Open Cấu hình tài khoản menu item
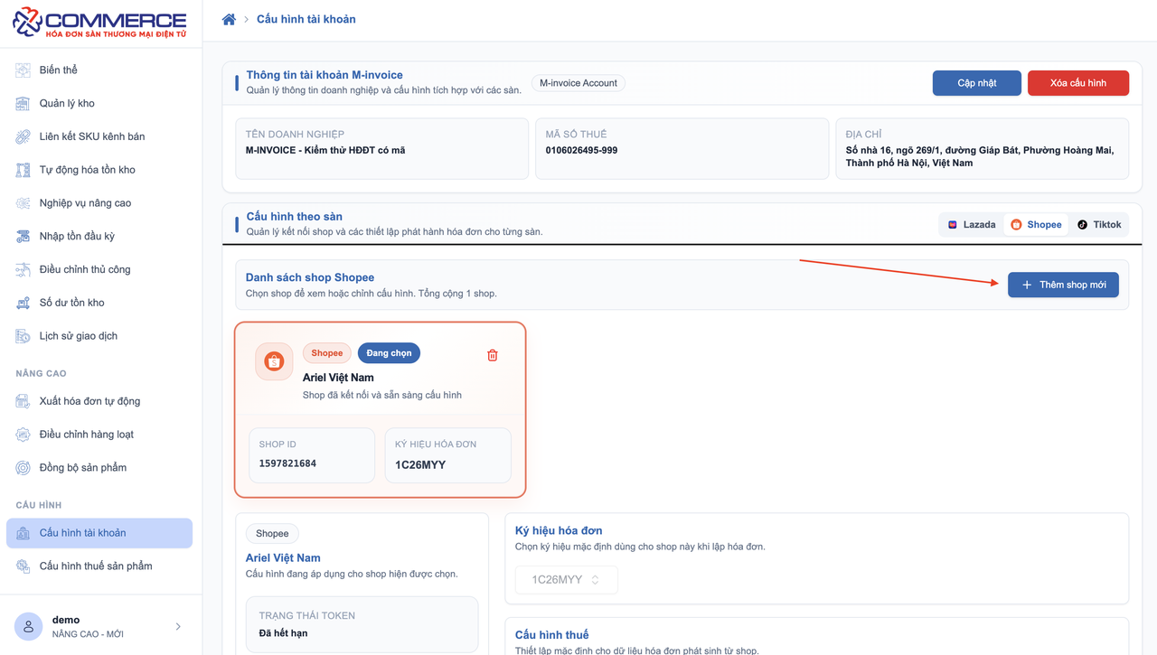The height and width of the screenshot is (655, 1157). 99,533
